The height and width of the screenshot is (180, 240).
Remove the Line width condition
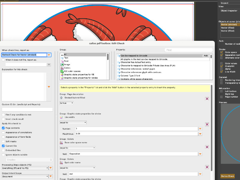click(x=207, y=124)
